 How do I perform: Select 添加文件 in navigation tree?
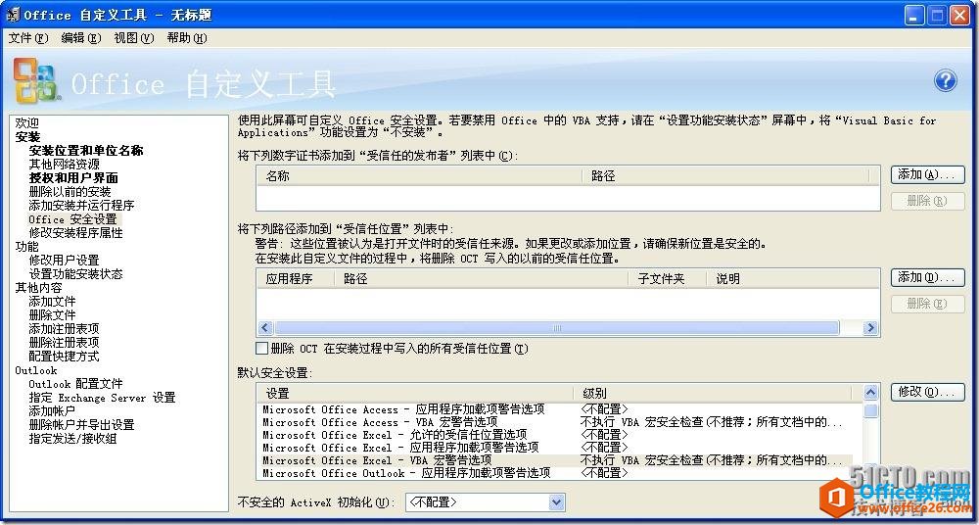coord(53,302)
